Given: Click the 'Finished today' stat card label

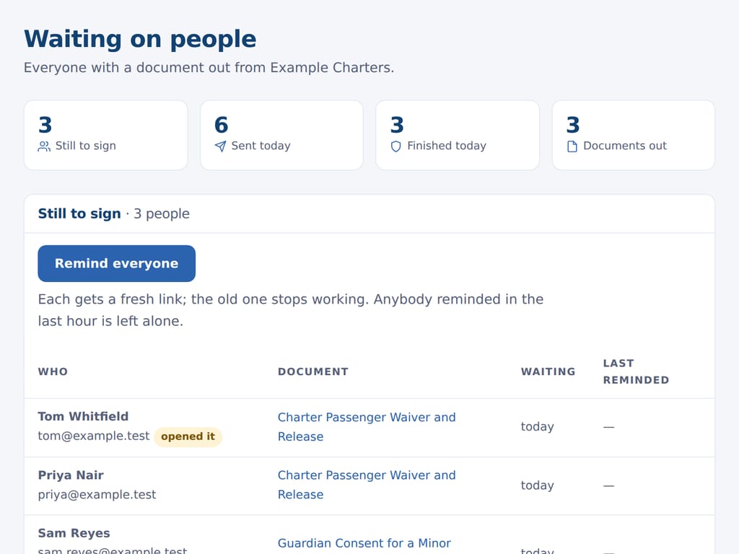Looking at the screenshot, I should [x=446, y=146].
